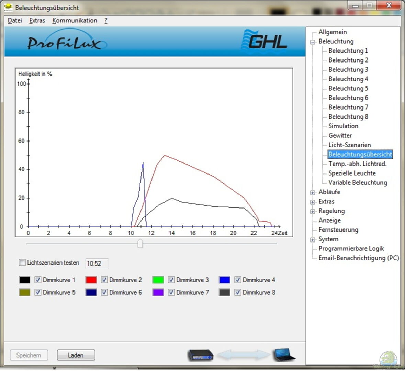Click the GHL logo in banner
The height and width of the screenshot is (371, 405).
[265, 41]
